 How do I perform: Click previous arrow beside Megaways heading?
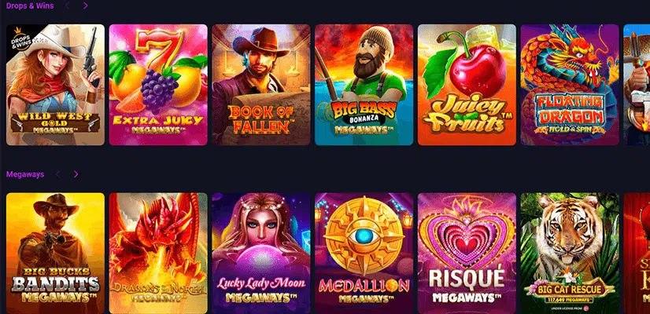tap(57, 174)
